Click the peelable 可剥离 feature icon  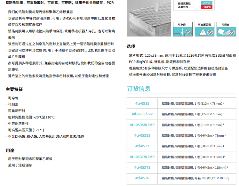click(226, 29)
